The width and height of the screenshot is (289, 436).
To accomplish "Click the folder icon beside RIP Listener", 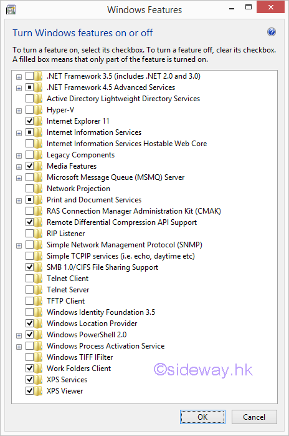I will (39, 233).
